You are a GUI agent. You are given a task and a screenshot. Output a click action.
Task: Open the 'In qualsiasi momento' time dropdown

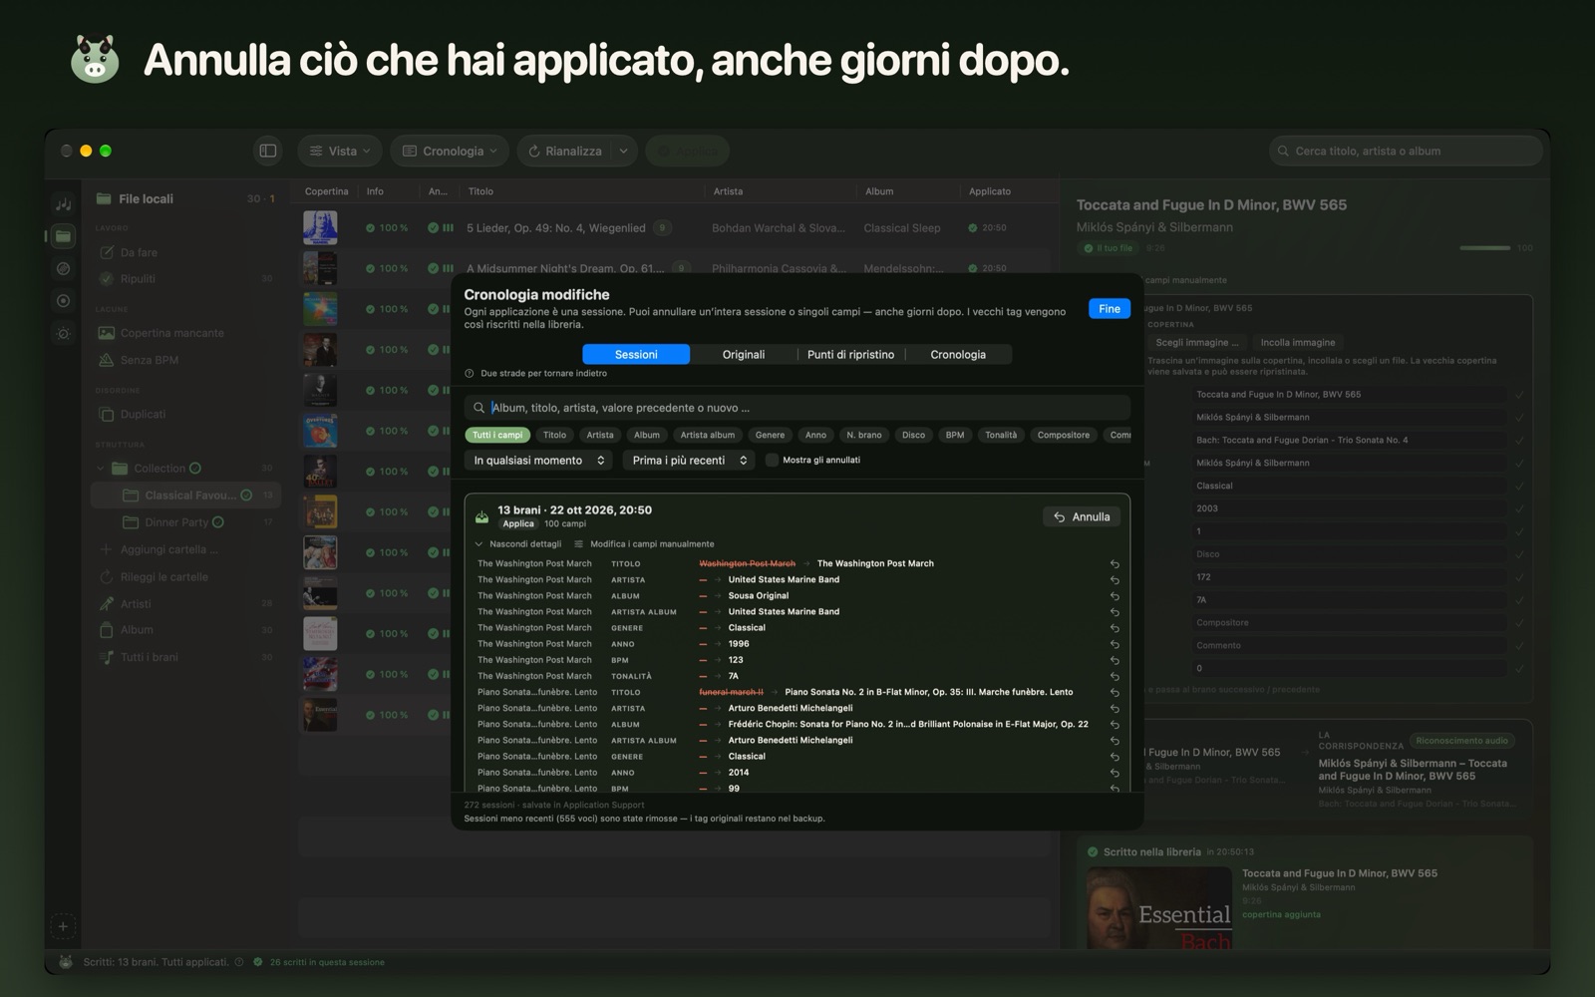click(537, 460)
